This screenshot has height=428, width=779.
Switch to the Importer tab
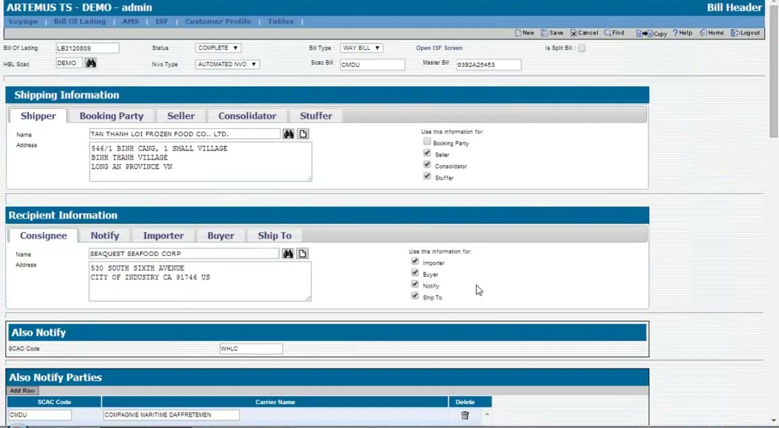164,235
